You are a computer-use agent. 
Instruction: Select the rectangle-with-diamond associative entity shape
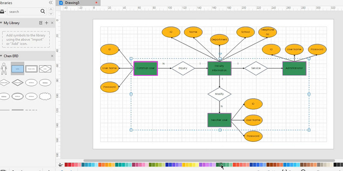[x=45, y=69]
